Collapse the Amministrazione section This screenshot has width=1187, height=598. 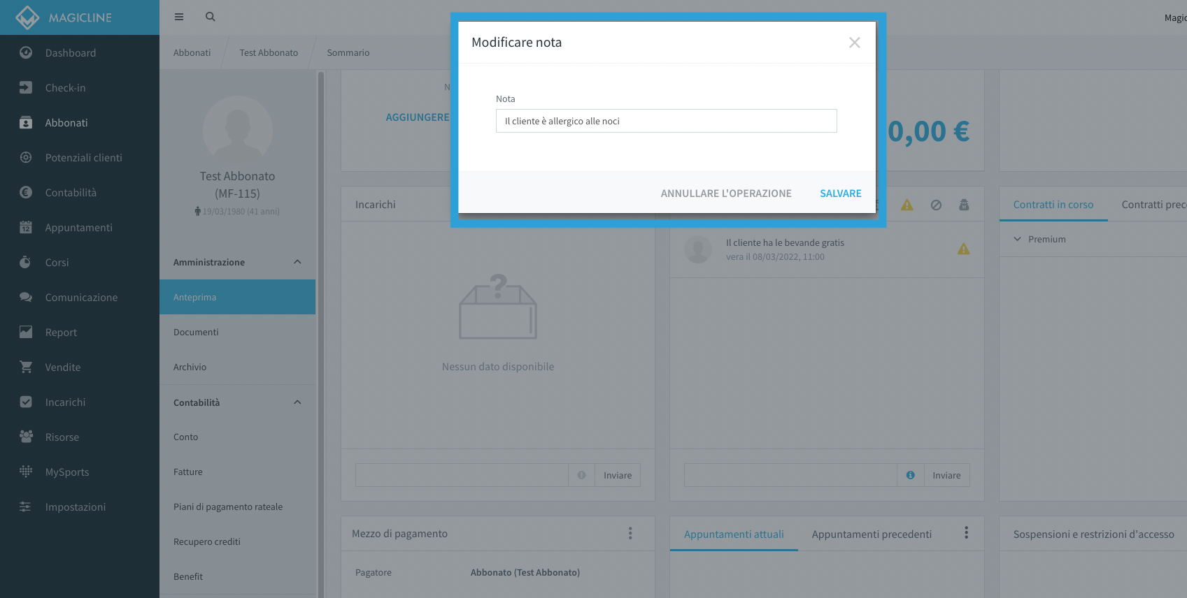pos(297,262)
